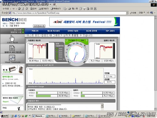Open the forward history dropdown arrow
157x118 pixels.
coord(16,9)
